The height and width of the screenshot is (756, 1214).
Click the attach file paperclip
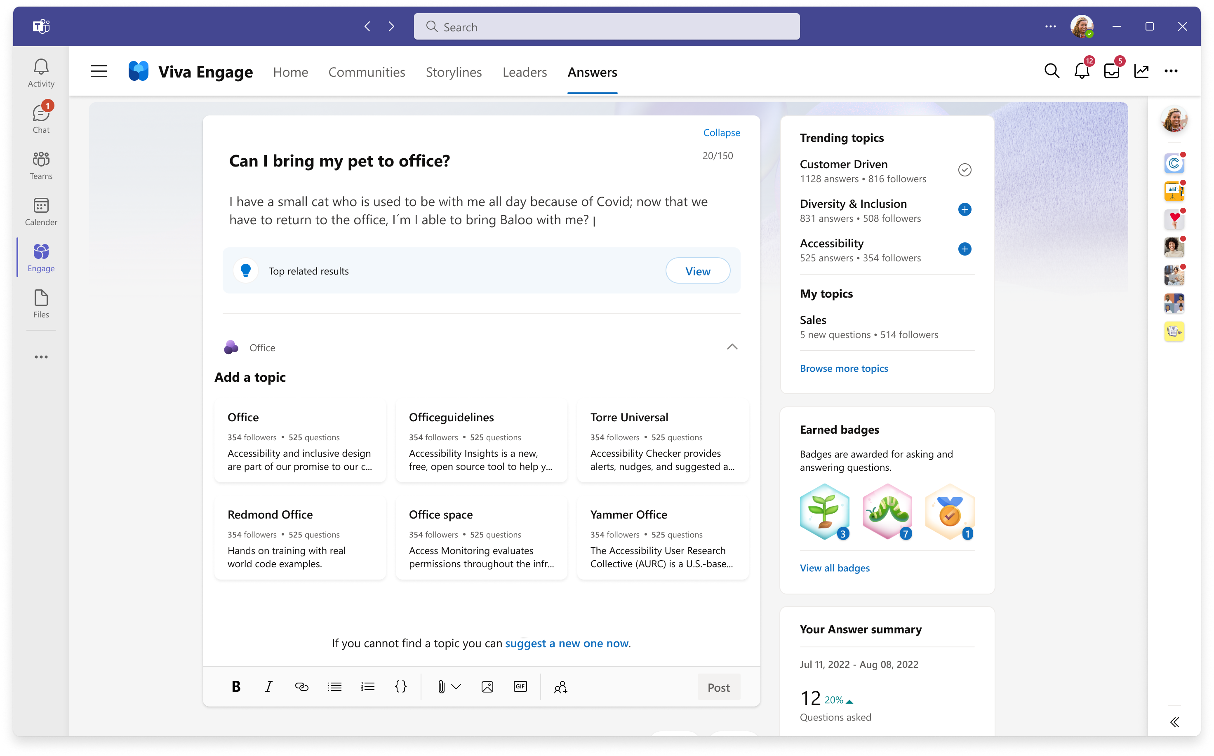[x=441, y=686]
